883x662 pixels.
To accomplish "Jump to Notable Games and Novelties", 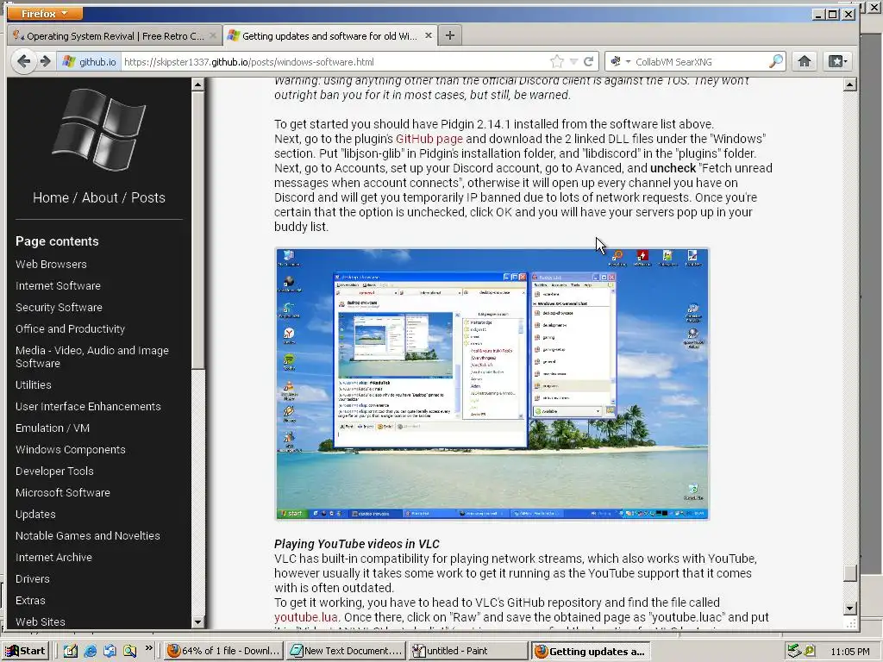I will 88,535.
